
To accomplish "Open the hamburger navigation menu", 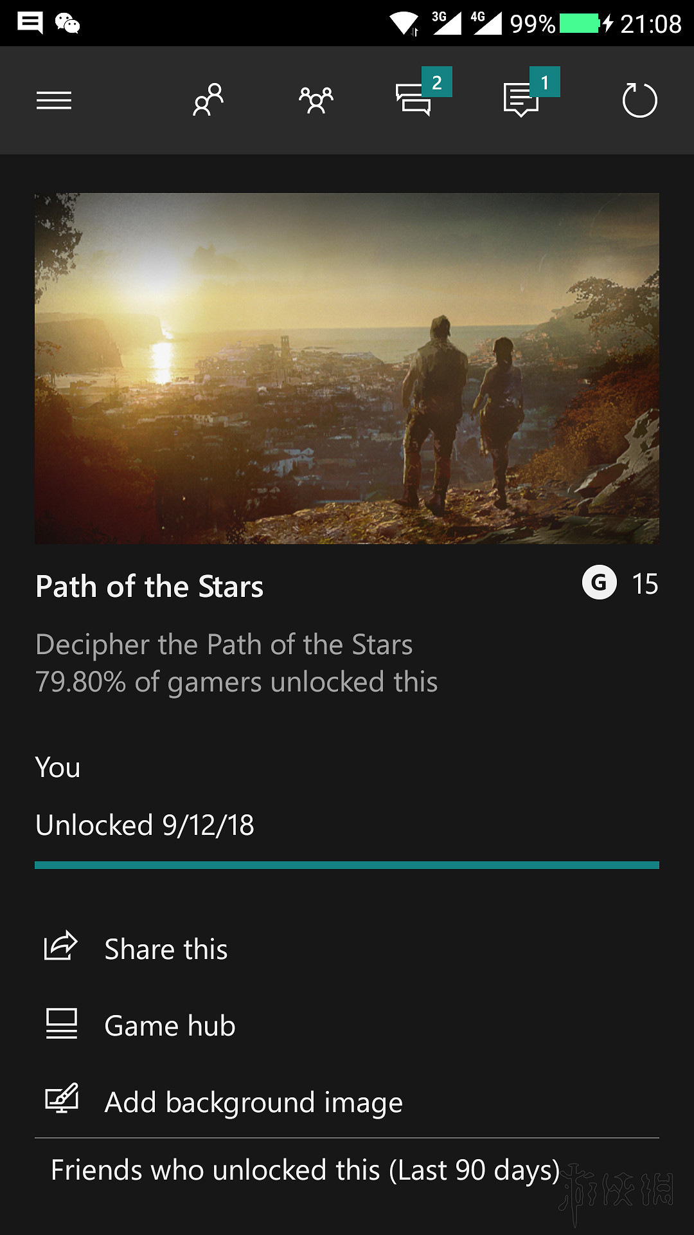I will (x=54, y=100).
